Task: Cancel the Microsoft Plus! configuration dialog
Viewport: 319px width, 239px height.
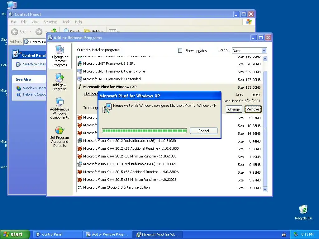Action: (204, 131)
